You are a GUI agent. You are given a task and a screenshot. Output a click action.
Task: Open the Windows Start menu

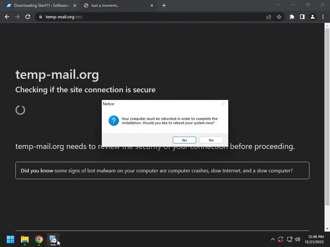[x=10, y=239]
